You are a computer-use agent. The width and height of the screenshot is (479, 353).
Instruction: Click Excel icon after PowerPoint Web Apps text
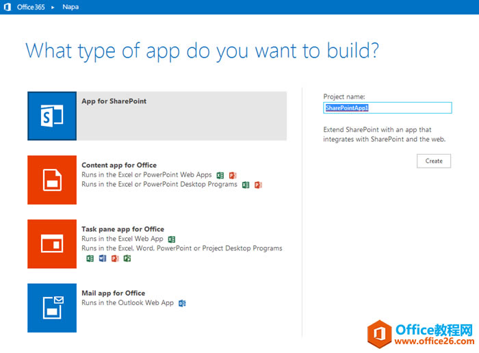[220, 175]
